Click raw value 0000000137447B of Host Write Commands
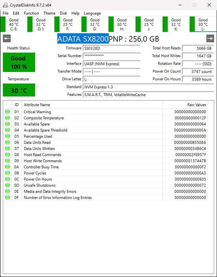The width and height of the screenshot is (217, 277). point(190,161)
